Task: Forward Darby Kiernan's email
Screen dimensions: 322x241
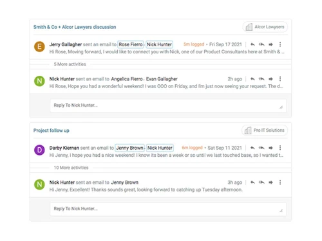Action: [x=270, y=148]
